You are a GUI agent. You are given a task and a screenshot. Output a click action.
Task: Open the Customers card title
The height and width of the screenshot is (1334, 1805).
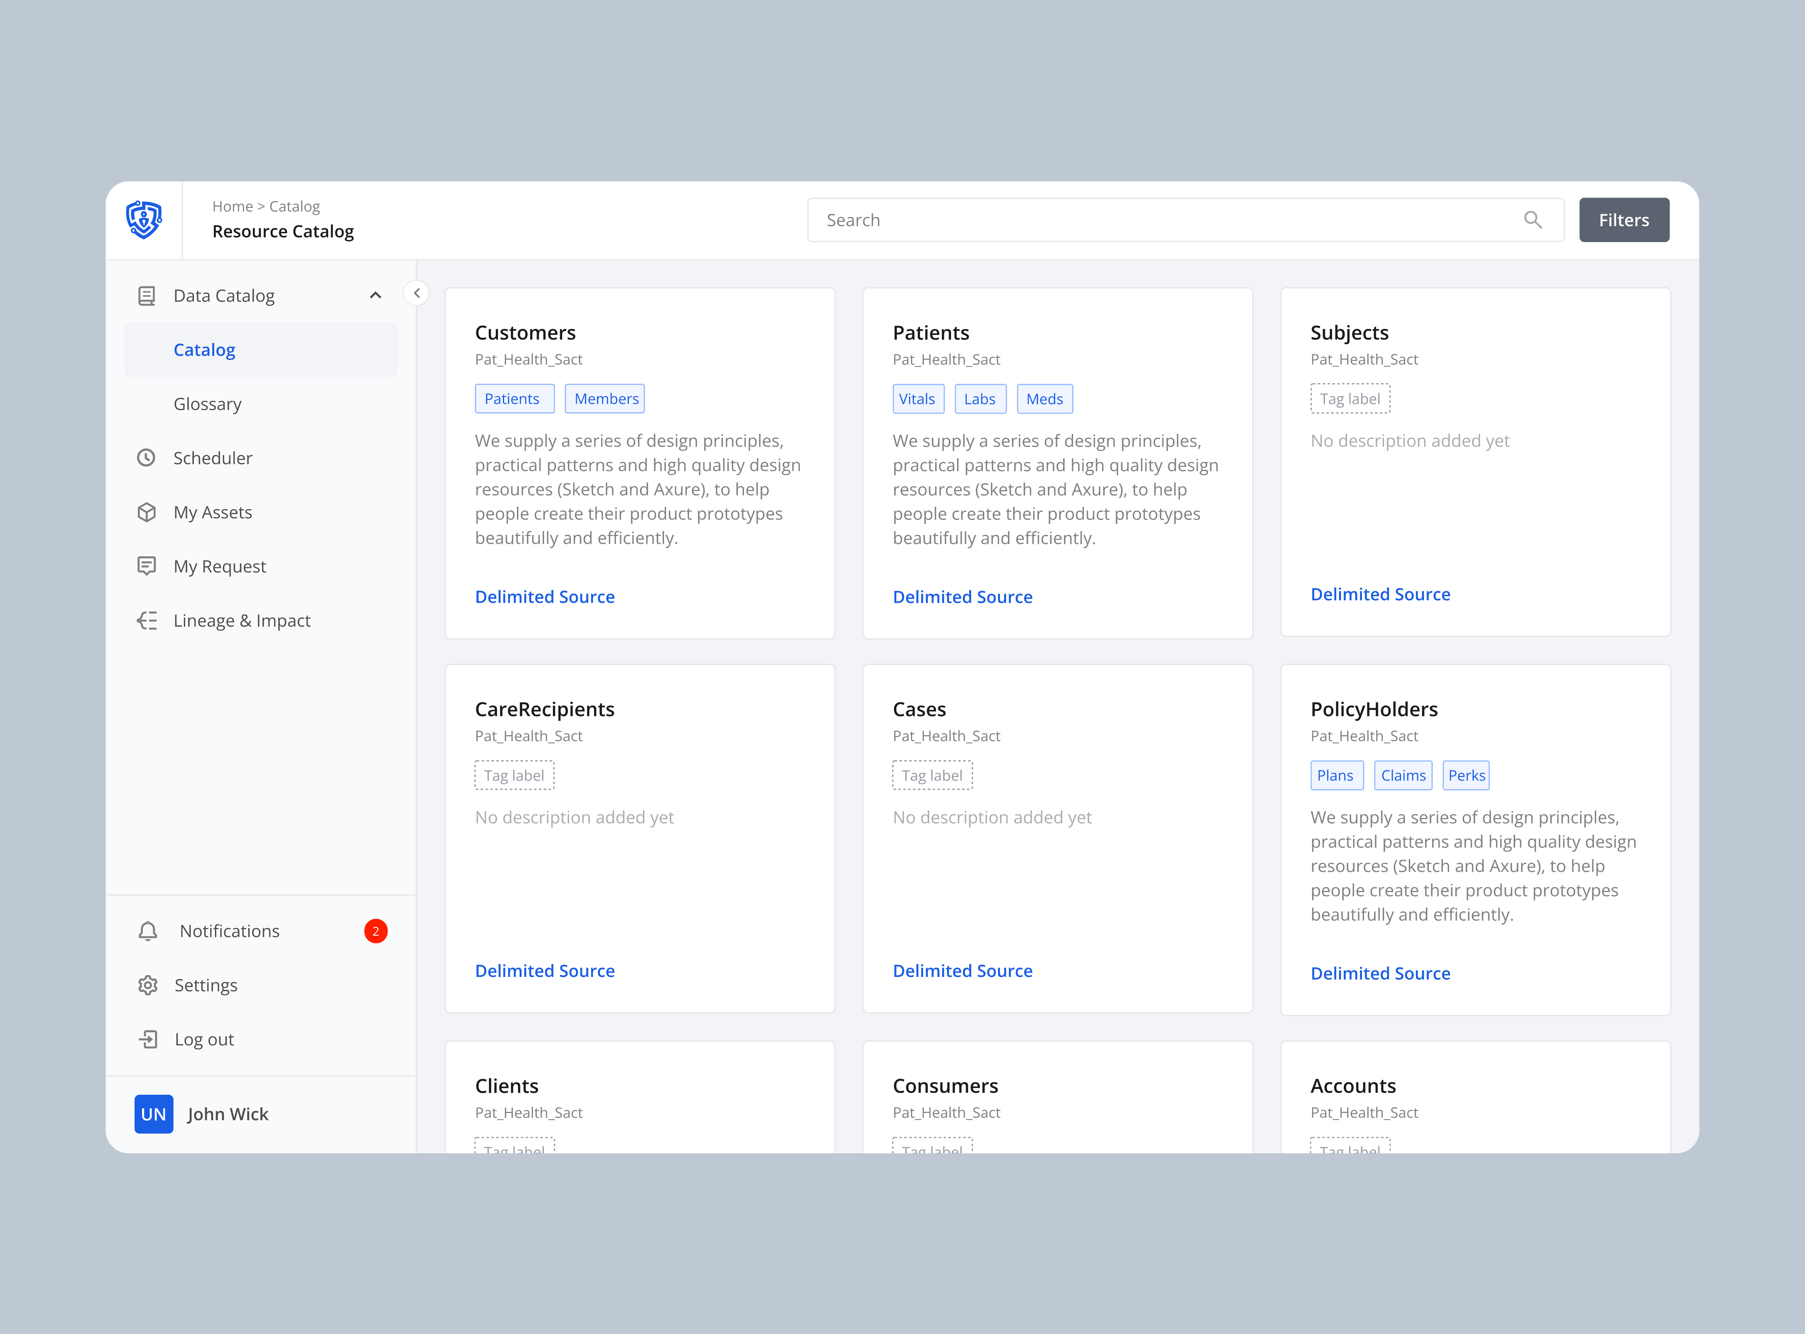pyautogui.click(x=526, y=333)
